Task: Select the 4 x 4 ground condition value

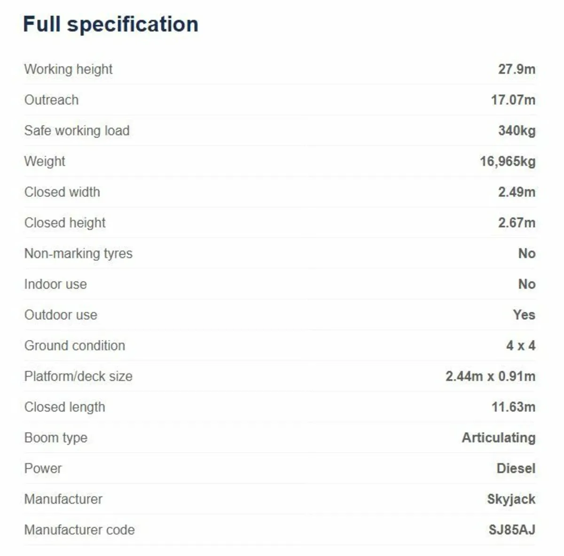Action: 520,346
